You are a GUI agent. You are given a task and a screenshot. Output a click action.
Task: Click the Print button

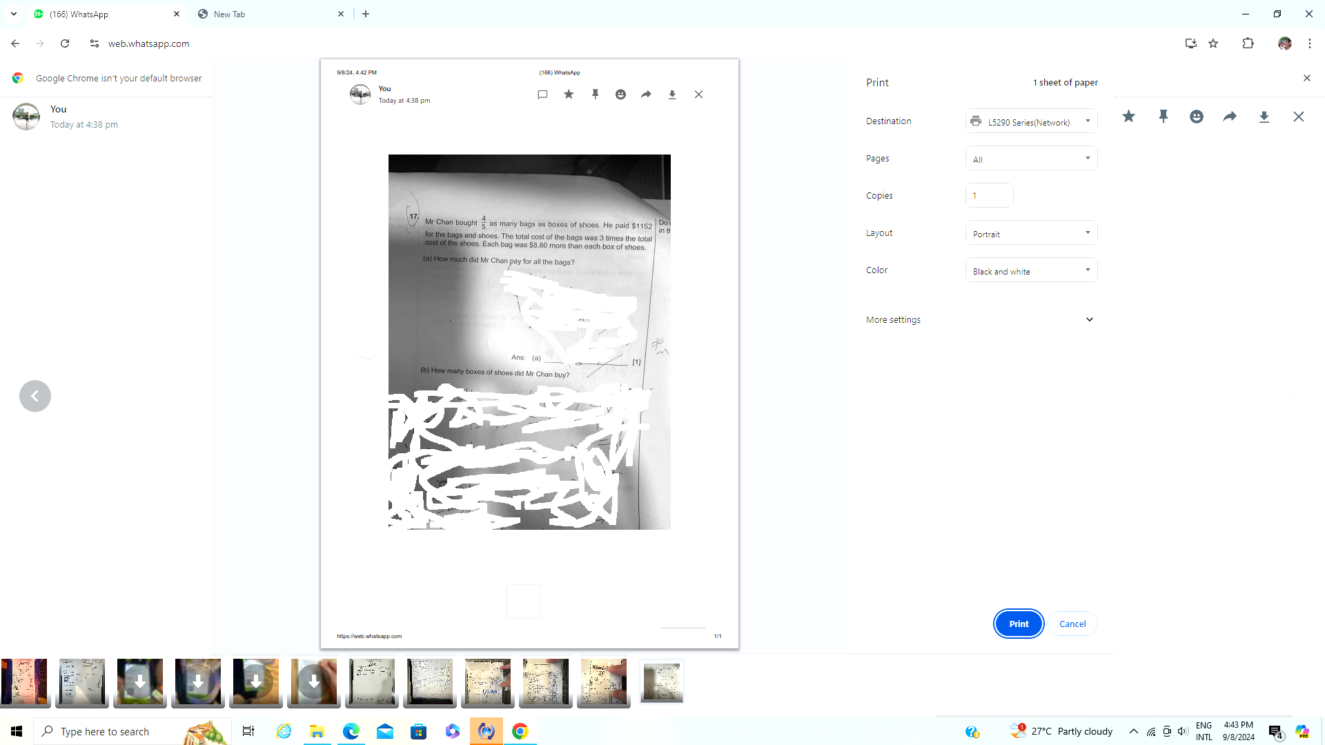point(1019,624)
